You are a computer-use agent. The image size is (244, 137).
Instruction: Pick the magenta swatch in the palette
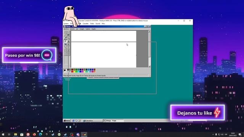pos(82,72)
